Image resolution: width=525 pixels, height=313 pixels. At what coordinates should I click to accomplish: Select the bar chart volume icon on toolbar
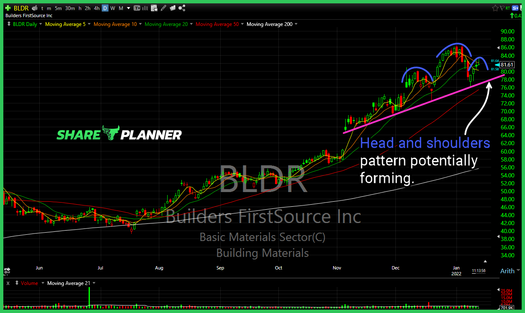pyautogui.click(x=145, y=8)
